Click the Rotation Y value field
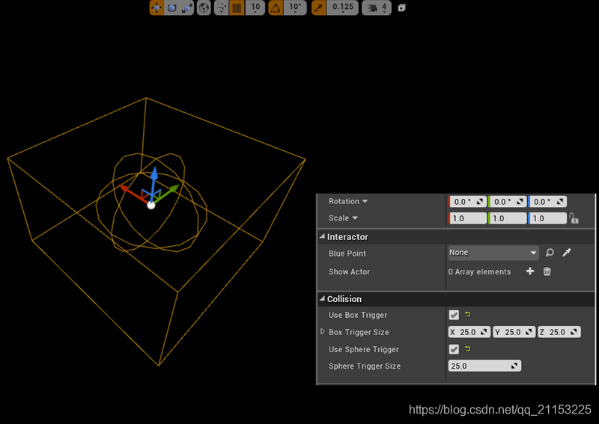599x424 pixels. [x=508, y=201]
